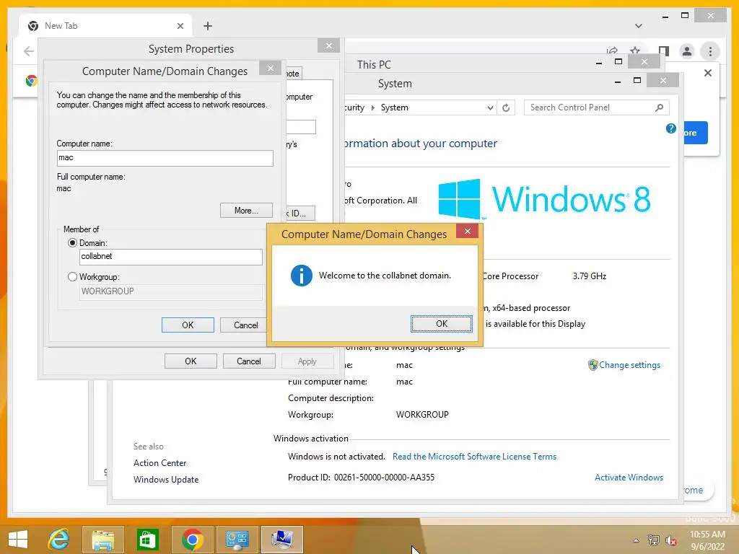
Task: Open Windows Update under See also
Action: pos(166,480)
